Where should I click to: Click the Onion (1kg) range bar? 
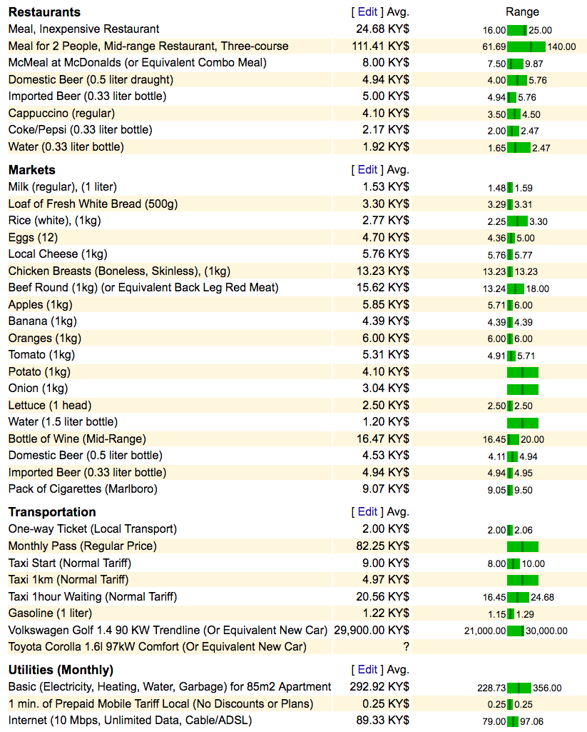522,389
